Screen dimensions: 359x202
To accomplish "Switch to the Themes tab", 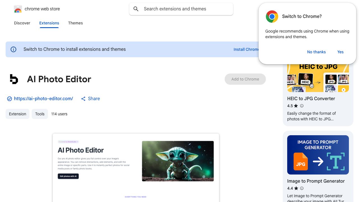I will 75,23.
